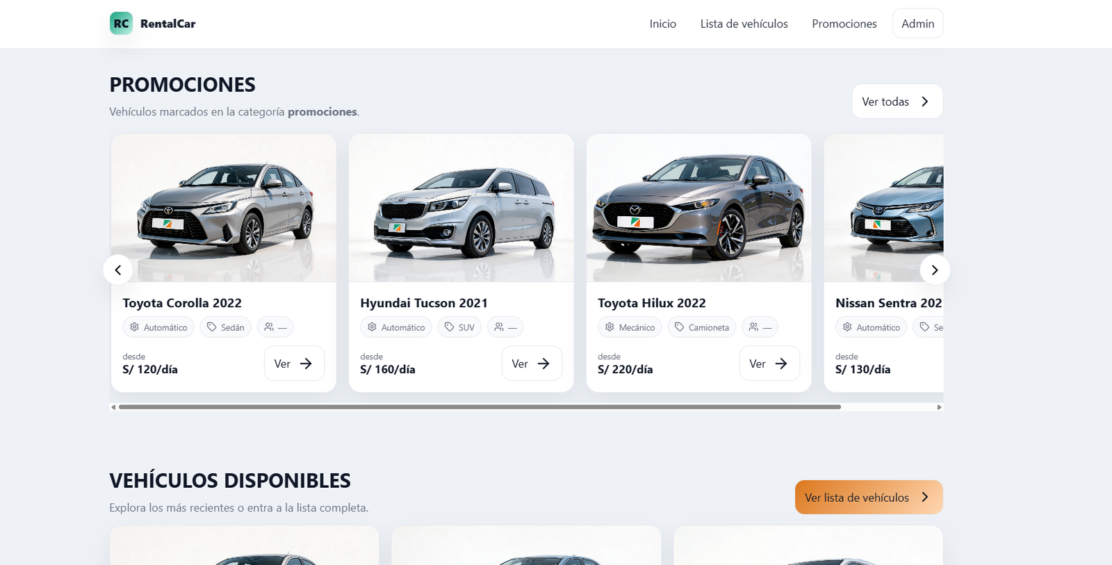
Task: Open Lista de vehículos nav item
Action: click(744, 24)
